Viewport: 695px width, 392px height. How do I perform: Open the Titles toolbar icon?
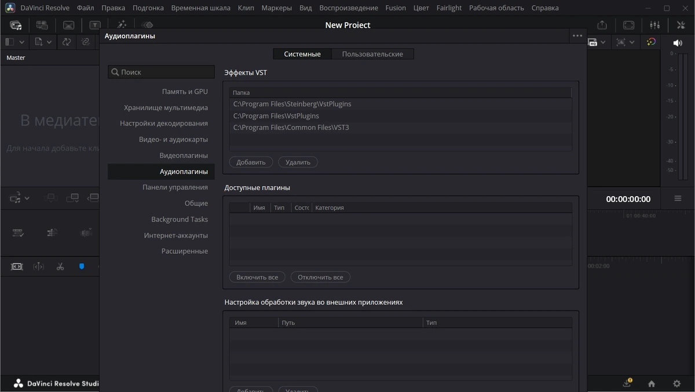[x=94, y=25]
